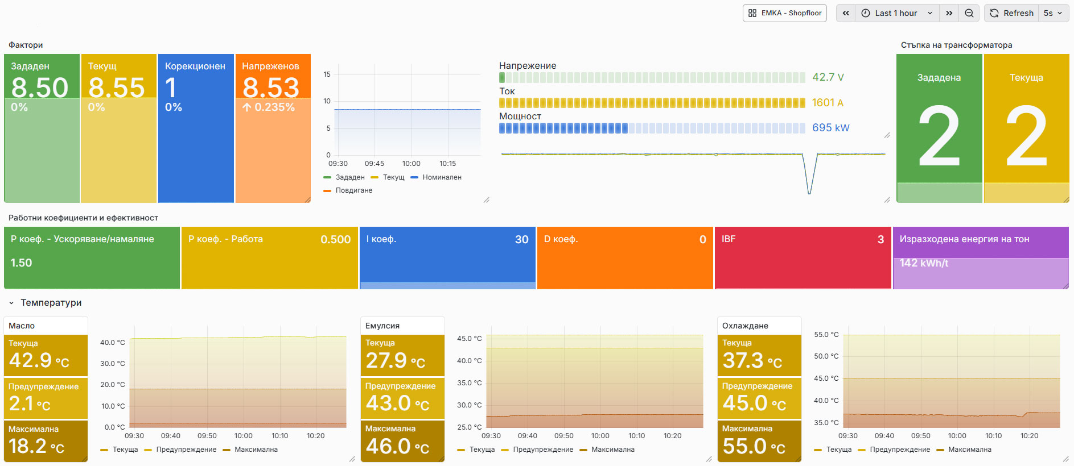Click the I коеф. stat label
1074x466 pixels.
pyautogui.click(x=381, y=239)
